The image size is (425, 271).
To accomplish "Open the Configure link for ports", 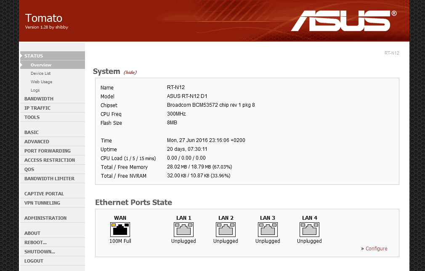I will pyautogui.click(x=377, y=249).
